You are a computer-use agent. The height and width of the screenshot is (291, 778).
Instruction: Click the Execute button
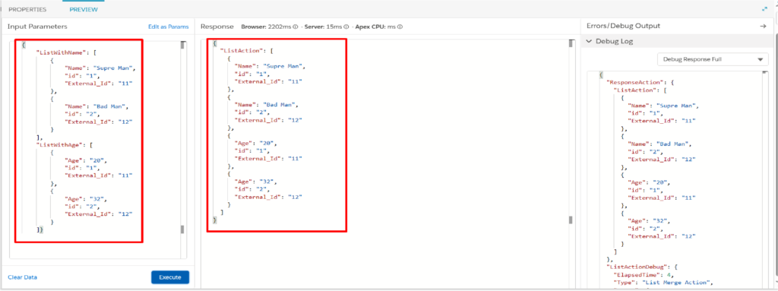[x=170, y=277]
